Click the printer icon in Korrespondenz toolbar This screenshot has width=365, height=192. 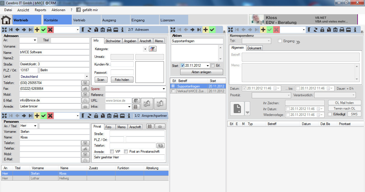tap(342, 30)
